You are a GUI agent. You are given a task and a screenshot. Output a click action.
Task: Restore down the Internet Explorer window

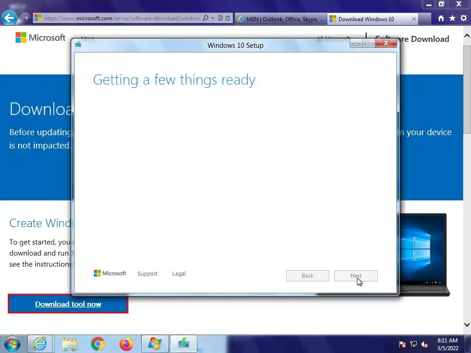click(x=441, y=4)
